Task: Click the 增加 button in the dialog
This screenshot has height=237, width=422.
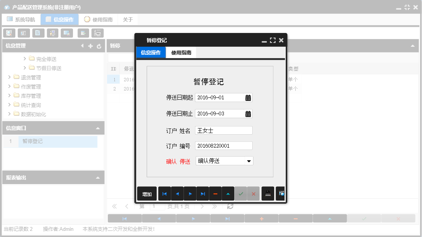Action: (146, 194)
